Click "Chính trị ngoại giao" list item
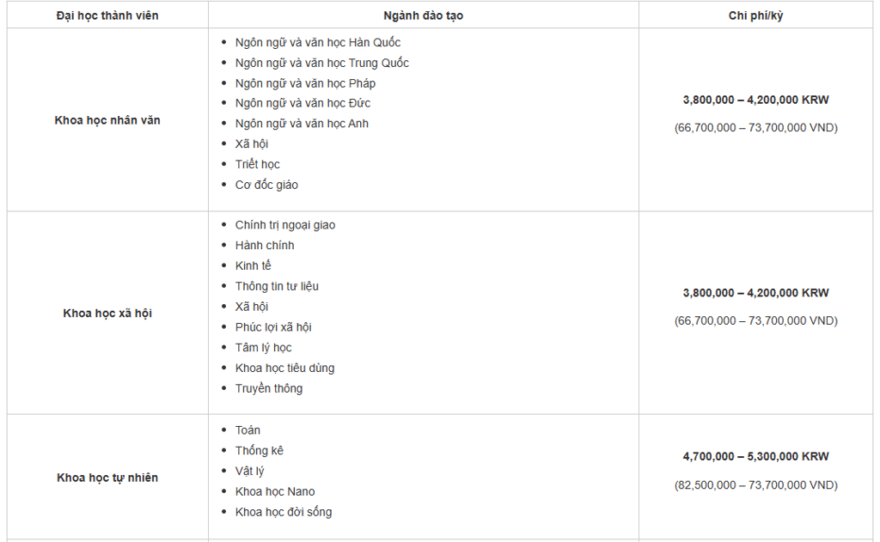 285,225
